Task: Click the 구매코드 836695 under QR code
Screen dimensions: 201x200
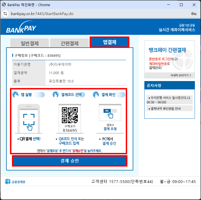Action: (70, 128)
